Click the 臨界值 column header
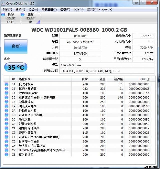 point(116,79)
